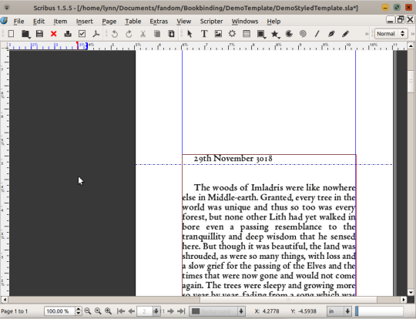
Task: Go to the previous page
Action: point(131,311)
